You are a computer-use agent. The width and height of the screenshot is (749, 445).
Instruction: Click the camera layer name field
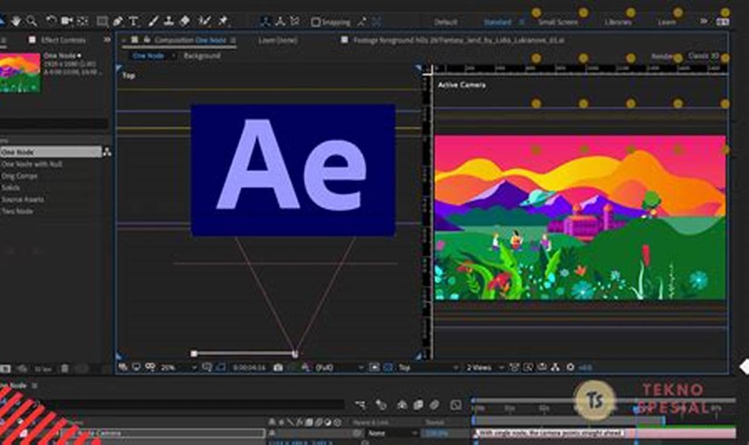pyautogui.click(x=163, y=433)
